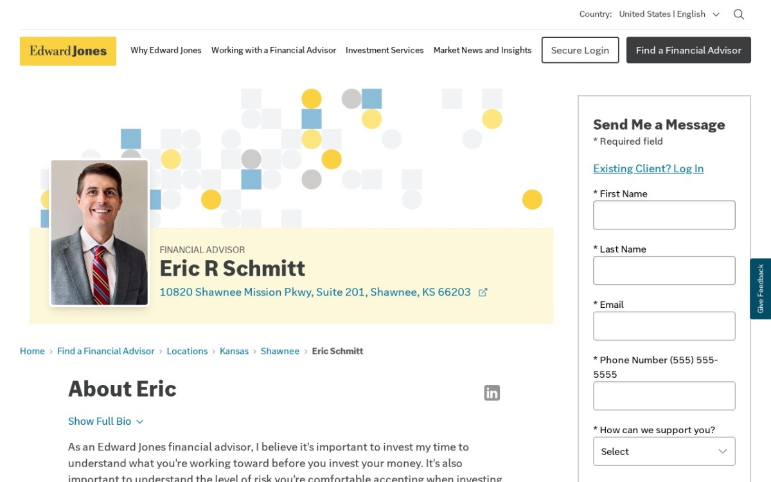The width and height of the screenshot is (771, 482).
Task: Go to the Edward Jones logo homepage
Action: tap(68, 51)
